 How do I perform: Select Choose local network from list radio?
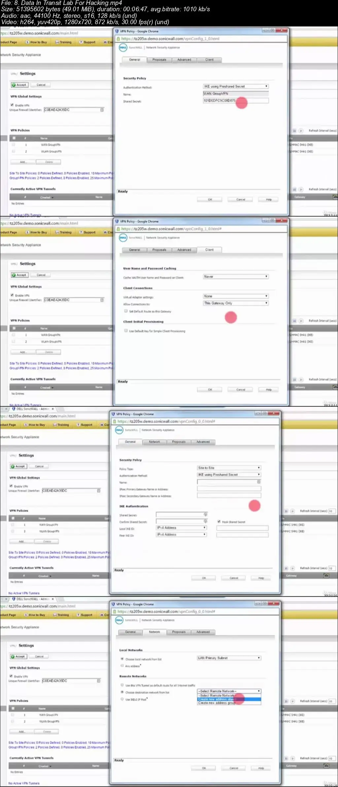pyautogui.click(x=122, y=659)
